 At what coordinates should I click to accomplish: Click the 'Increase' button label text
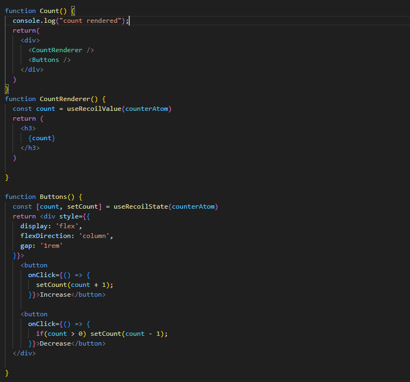pos(55,295)
